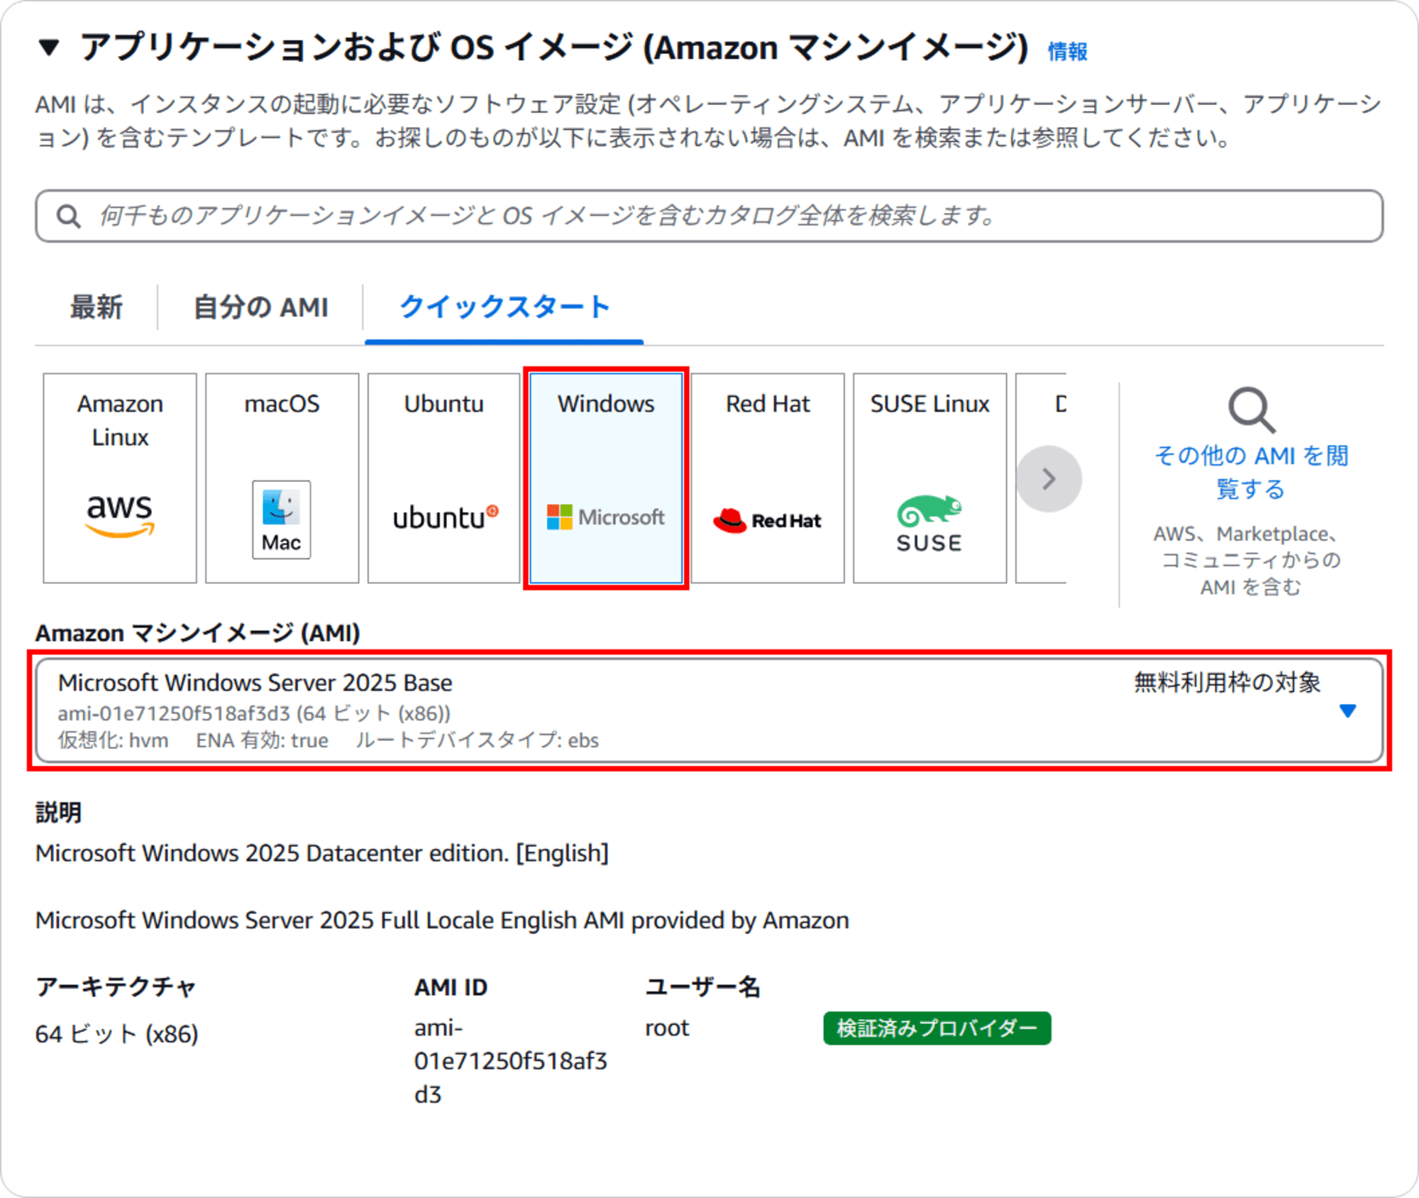Choose the Ubuntu AMI card
Viewport: 1419px width, 1198px height.
444,478
